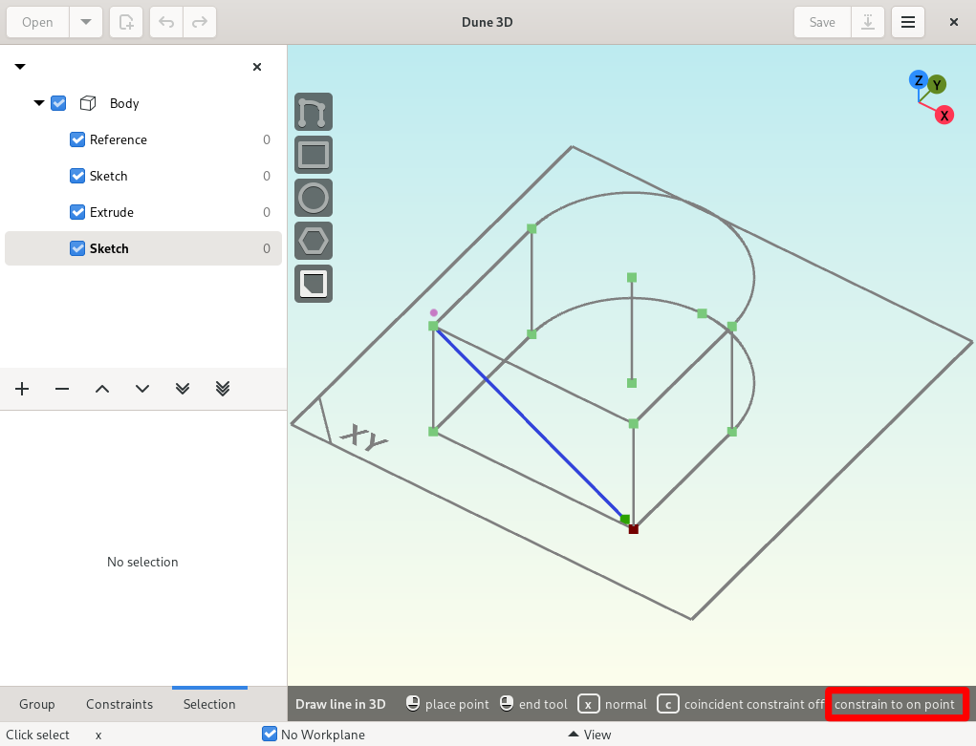The image size is (976, 746).
Task: Open the recent files dropdown arrow
Action: point(86,22)
